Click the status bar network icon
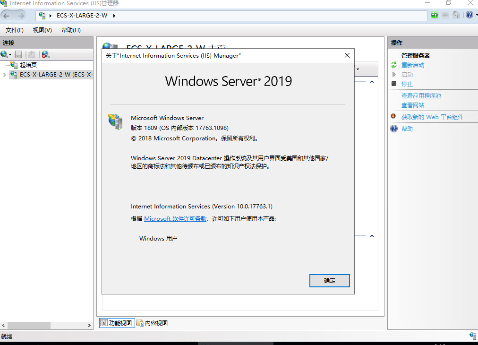 [473, 336]
